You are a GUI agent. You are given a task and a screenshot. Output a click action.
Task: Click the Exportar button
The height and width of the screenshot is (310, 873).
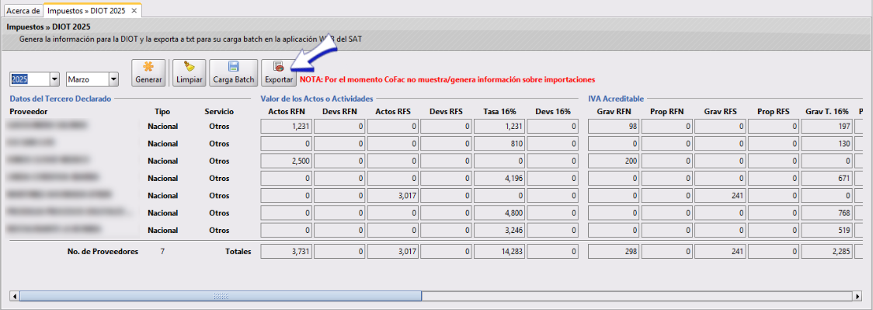279,73
